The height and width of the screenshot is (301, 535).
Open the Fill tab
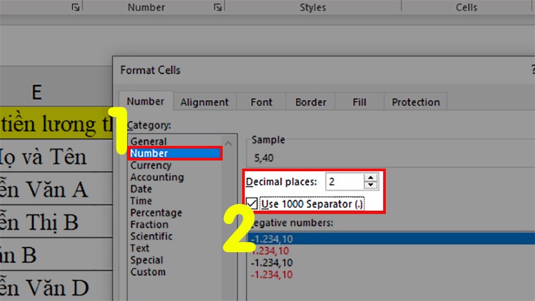click(x=359, y=102)
